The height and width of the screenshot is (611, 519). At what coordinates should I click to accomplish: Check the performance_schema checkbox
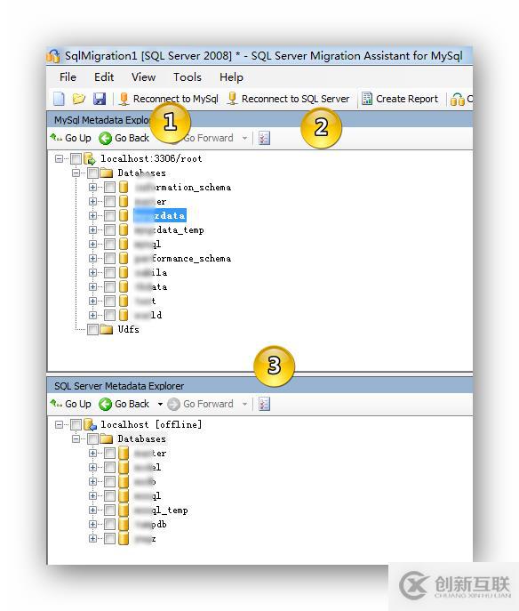[x=110, y=258]
